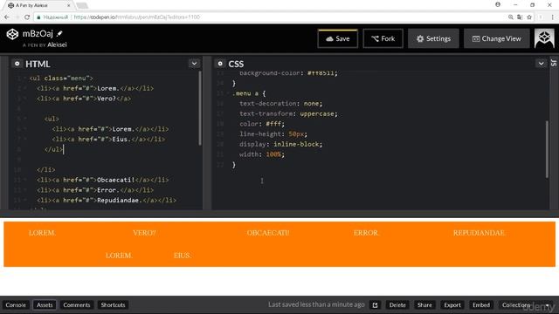Show the collapsed JS panel
Screen dimensions: 559x314
[x=554, y=63]
